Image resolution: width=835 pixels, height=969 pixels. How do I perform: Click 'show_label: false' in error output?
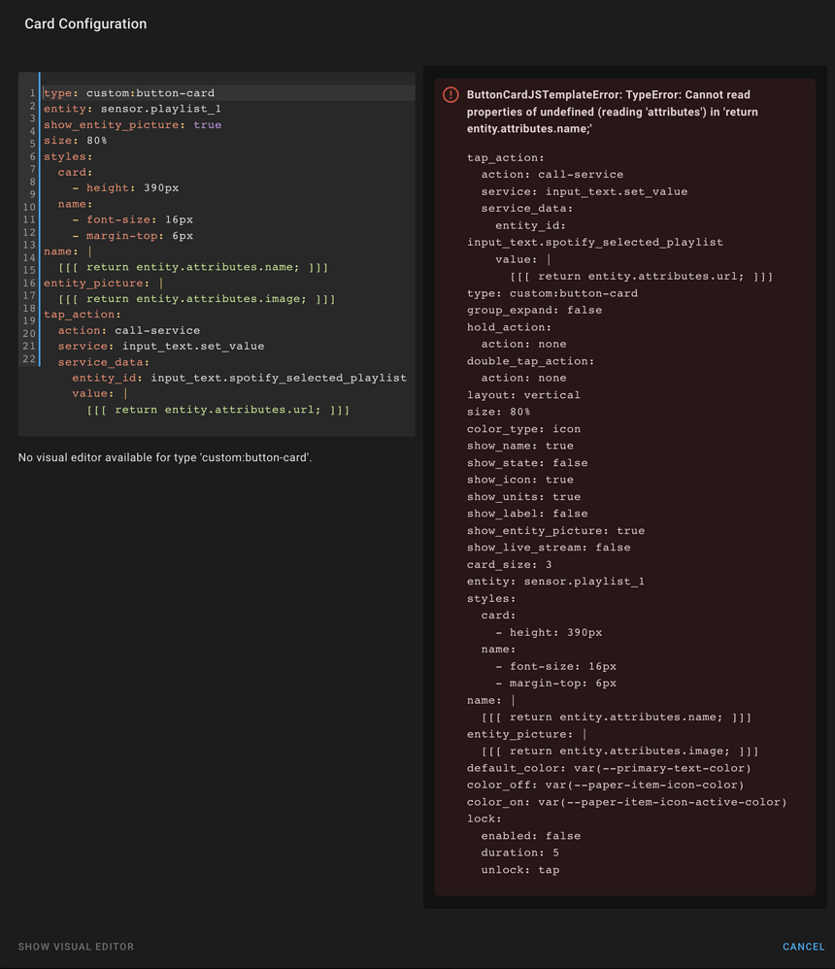527,514
